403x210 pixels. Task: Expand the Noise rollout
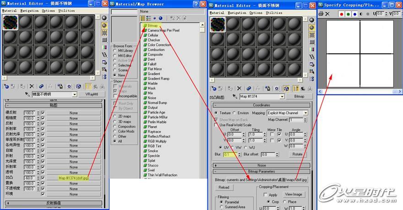pos(261,165)
